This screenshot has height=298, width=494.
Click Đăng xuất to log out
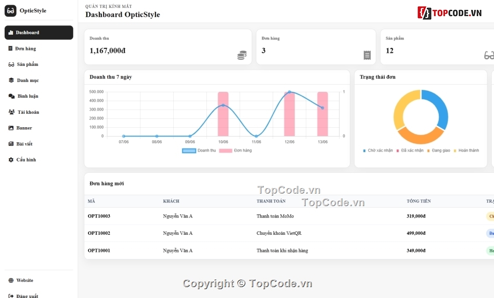pos(39,295)
